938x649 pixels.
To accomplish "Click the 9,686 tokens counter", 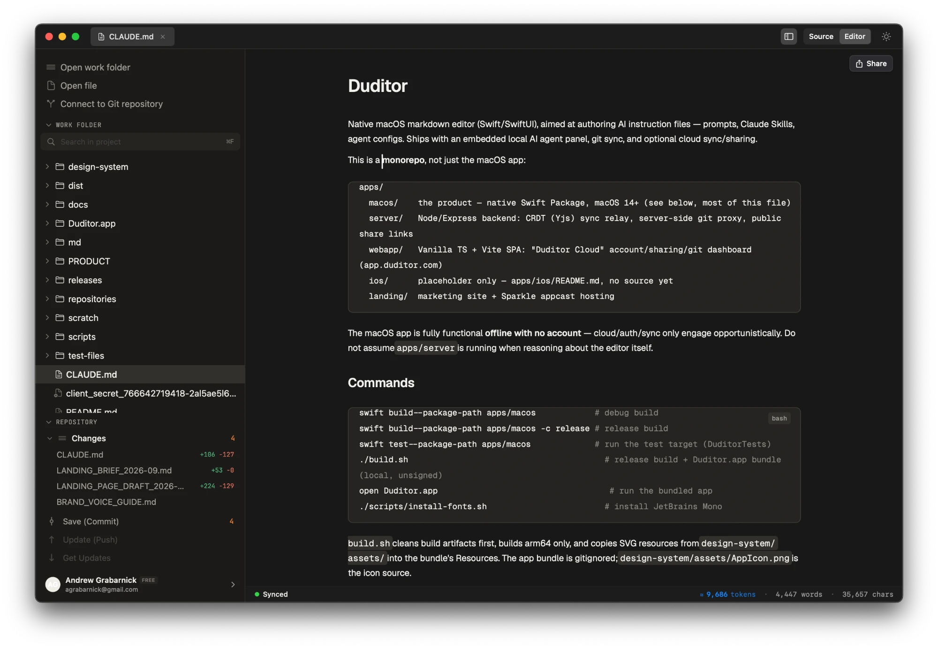I will point(727,594).
